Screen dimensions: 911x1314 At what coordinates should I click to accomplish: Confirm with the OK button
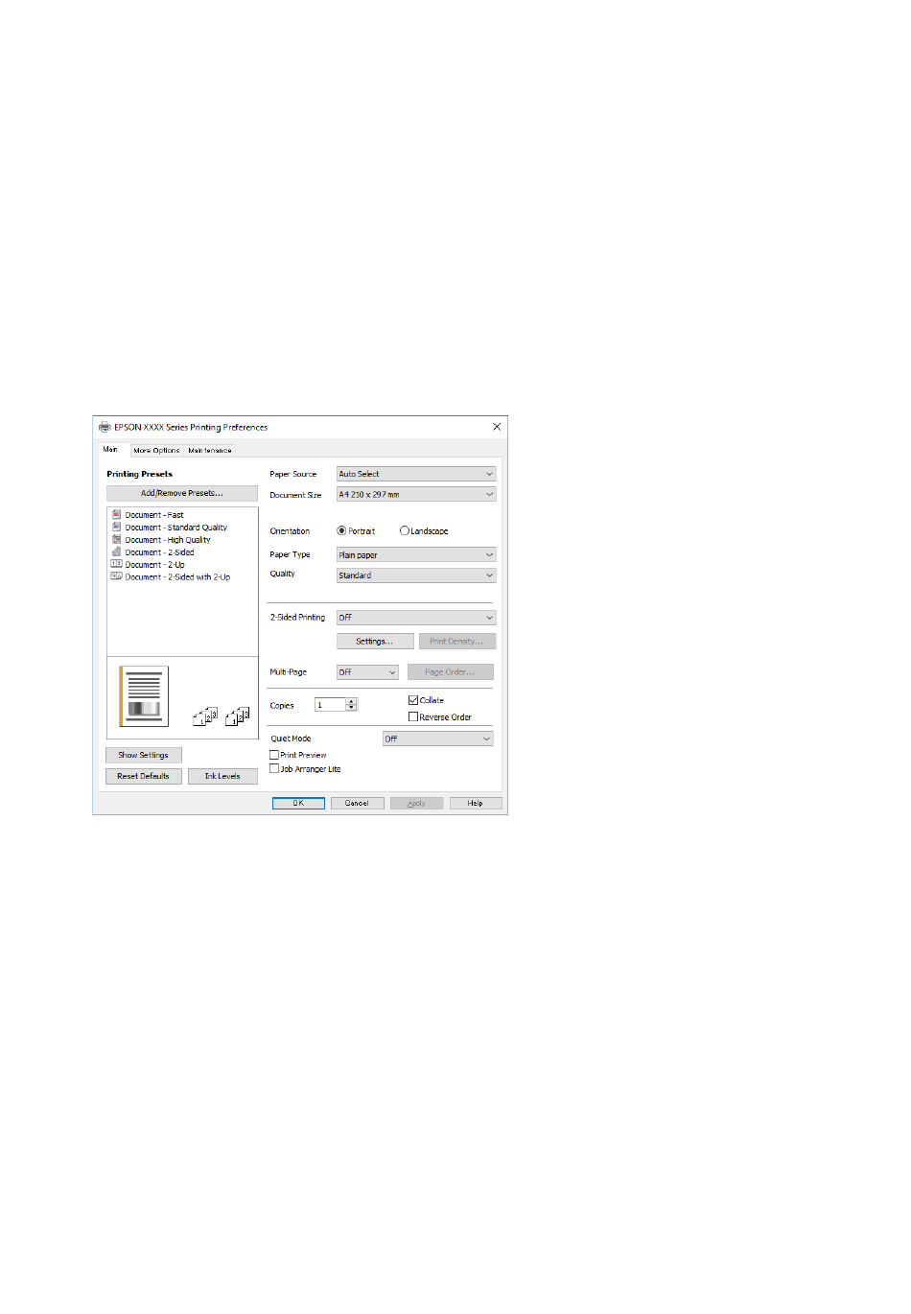[298, 803]
